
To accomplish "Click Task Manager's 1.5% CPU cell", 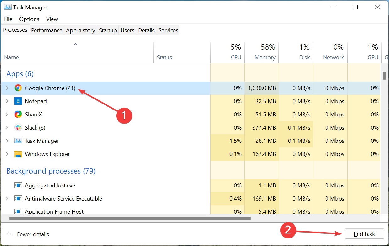I will tap(227, 141).
